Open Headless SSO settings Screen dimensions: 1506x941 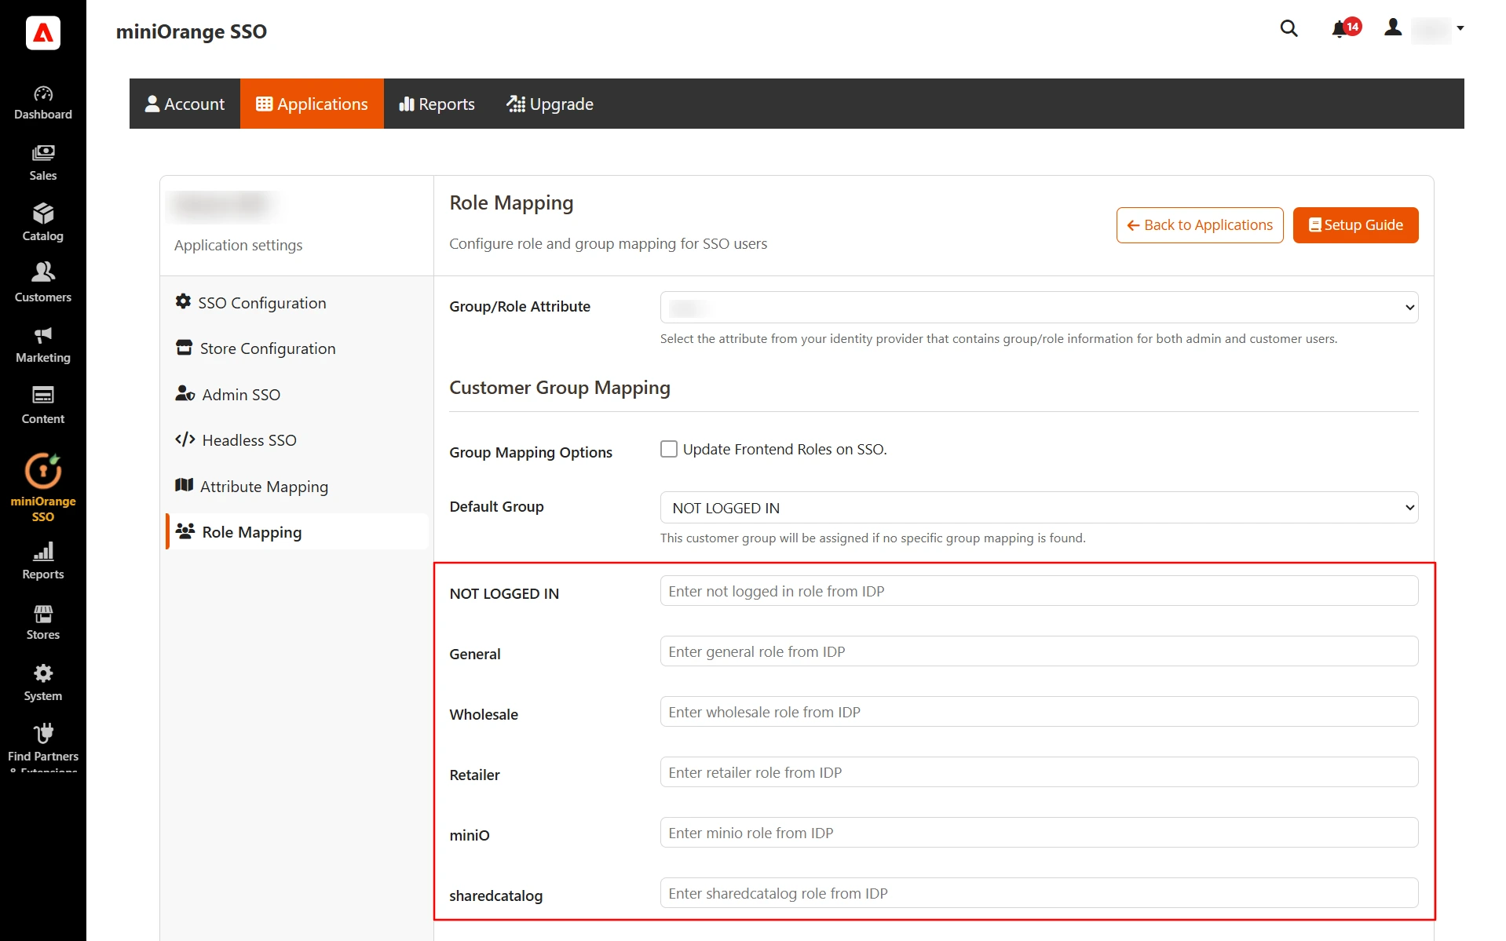coord(297,440)
